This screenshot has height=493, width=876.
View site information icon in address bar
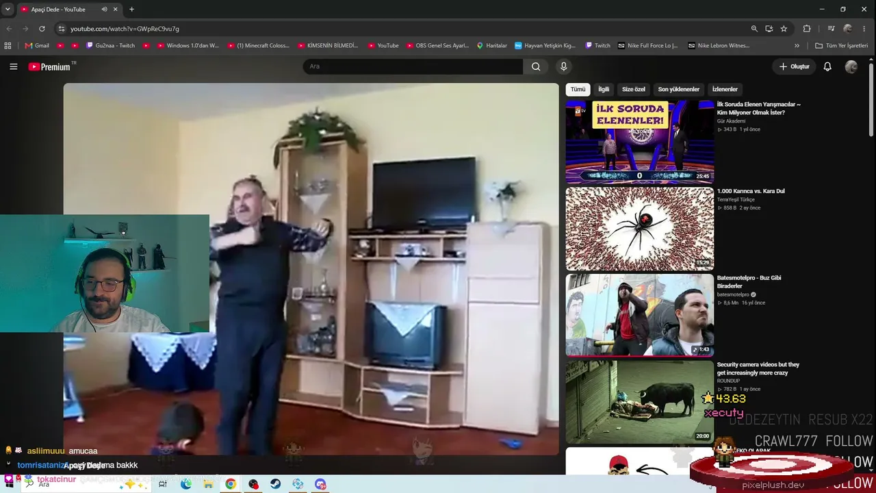[62, 29]
